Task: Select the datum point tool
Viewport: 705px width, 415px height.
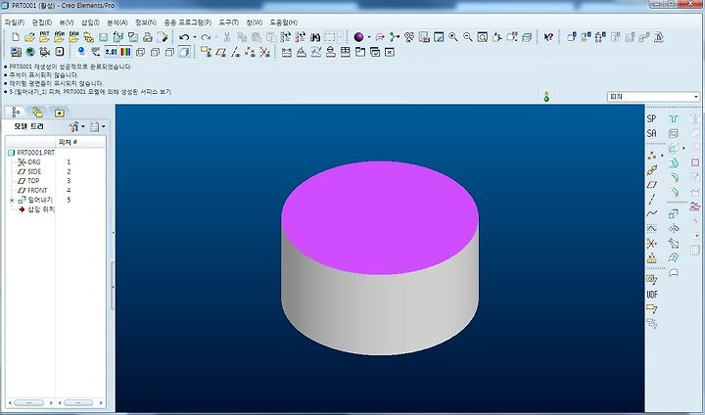Action: click(651, 156)
